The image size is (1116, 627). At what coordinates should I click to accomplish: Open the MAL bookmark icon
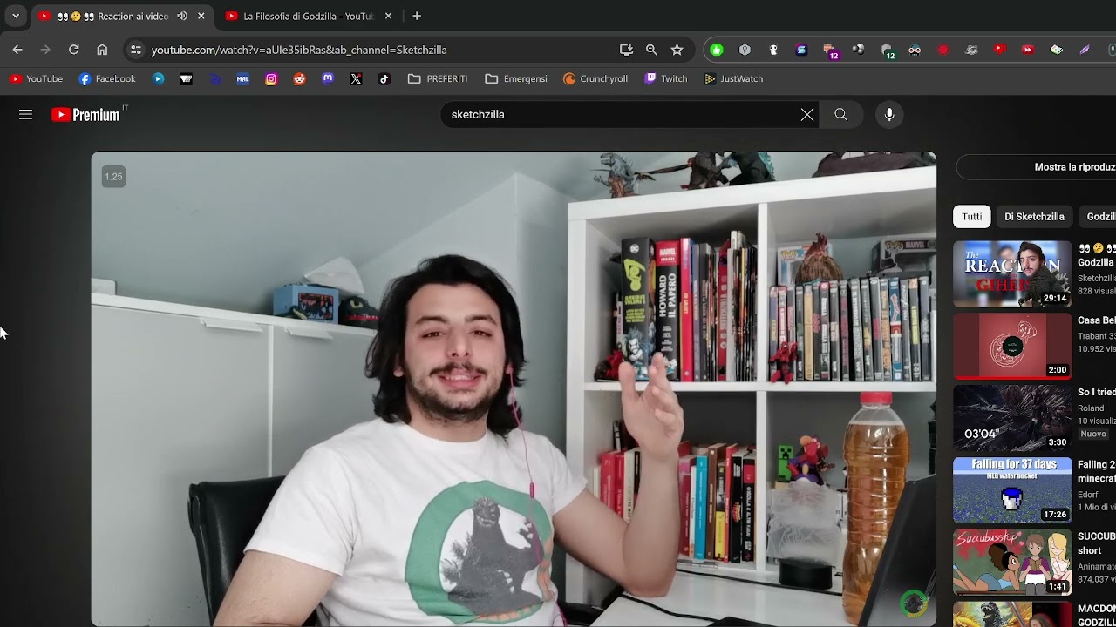(x=243, y=78)
